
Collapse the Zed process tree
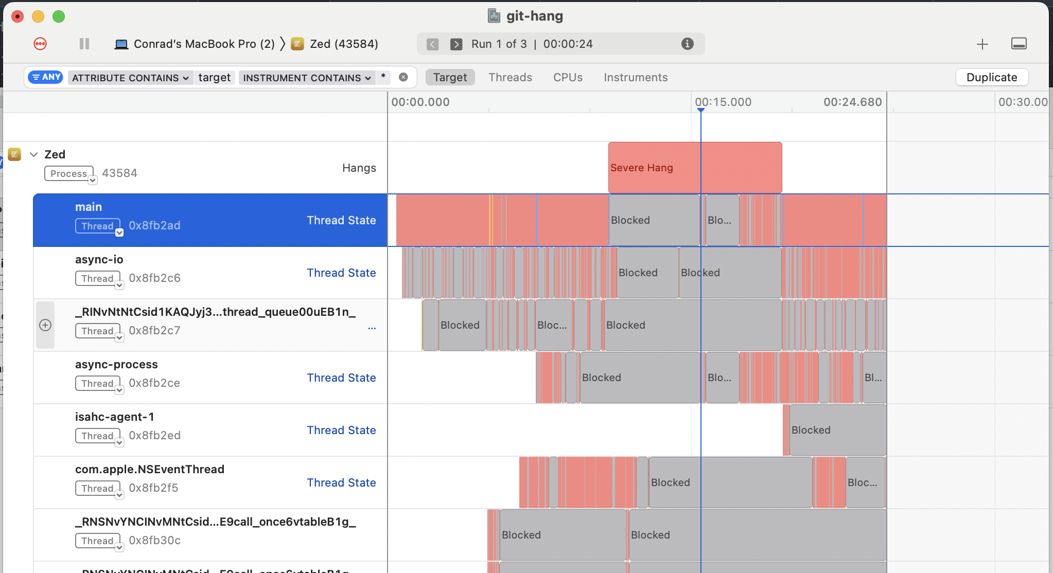click(x=34, y=154)
